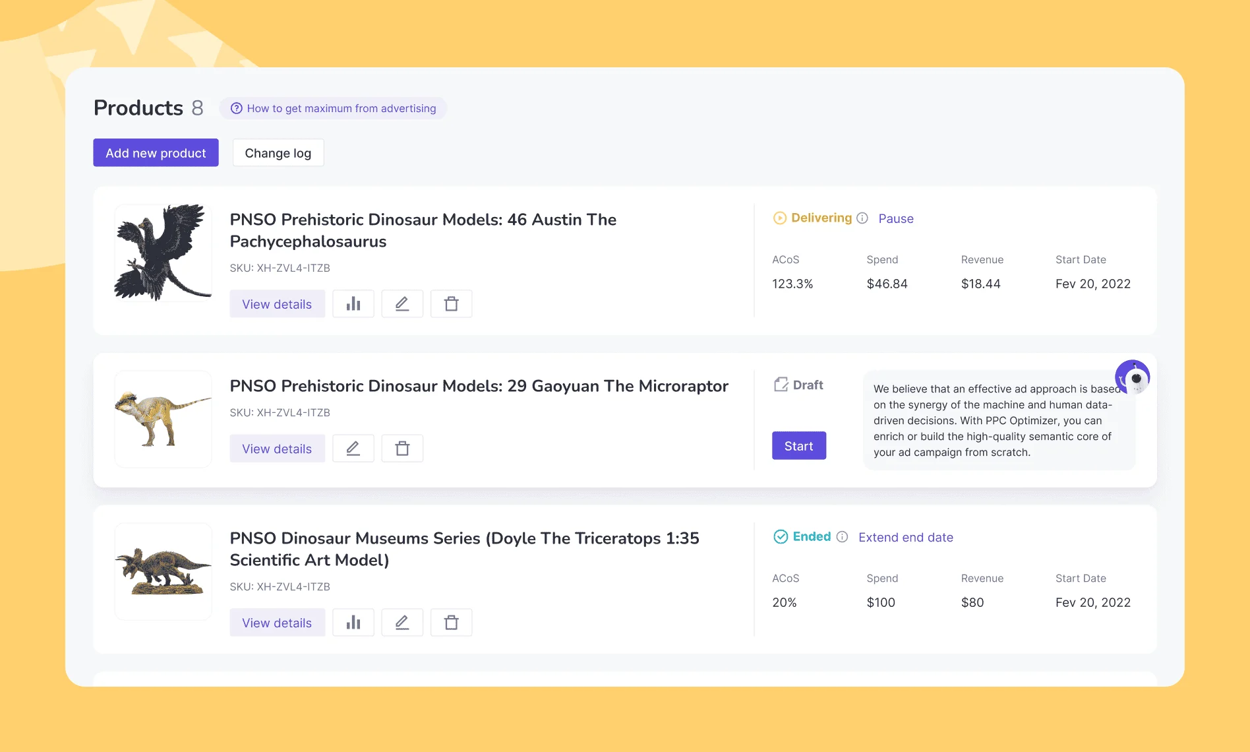Click the Pachycephalosaurus product thumbnail
The image size is (1250, 752).
click(x=163, y=252)
